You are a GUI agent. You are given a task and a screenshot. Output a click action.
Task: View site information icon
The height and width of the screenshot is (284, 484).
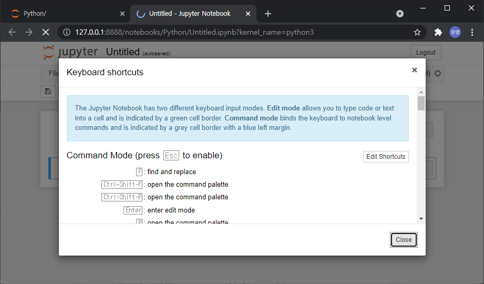[x=67, y=32]
